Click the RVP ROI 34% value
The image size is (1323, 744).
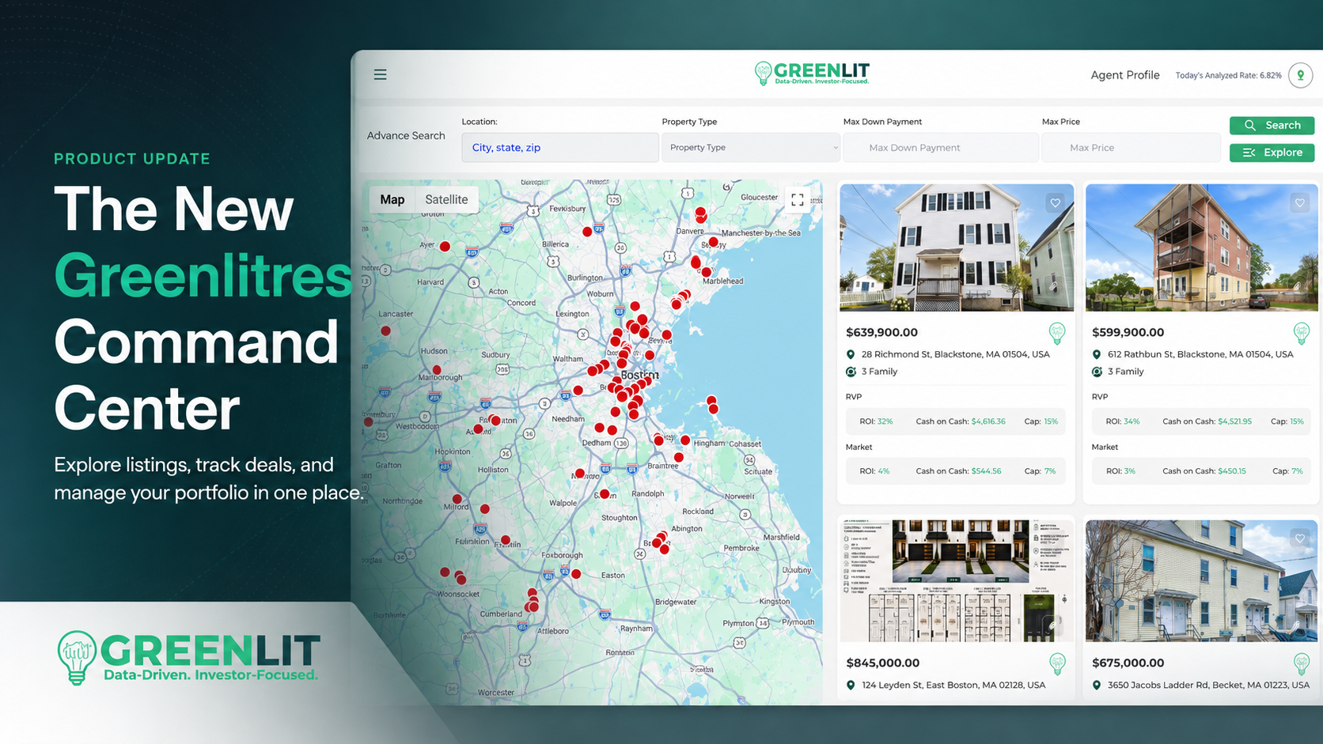coord(1132,421)
